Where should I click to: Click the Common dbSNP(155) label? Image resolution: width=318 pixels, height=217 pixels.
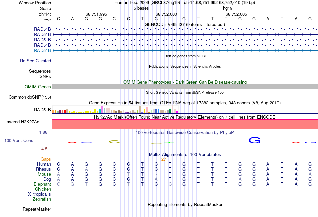30,97
